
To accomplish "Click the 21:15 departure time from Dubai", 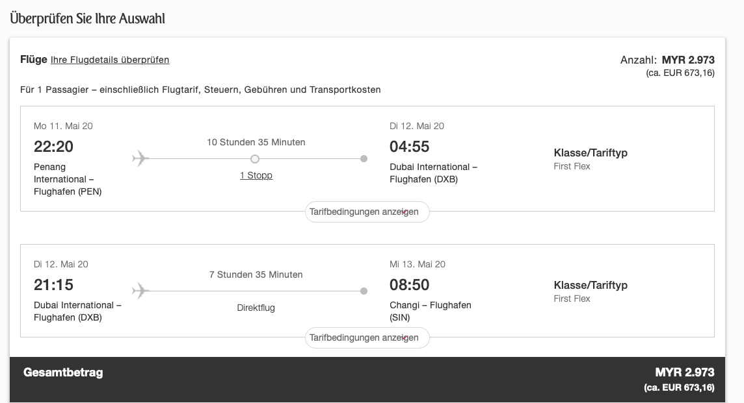I will pos(53,285).
